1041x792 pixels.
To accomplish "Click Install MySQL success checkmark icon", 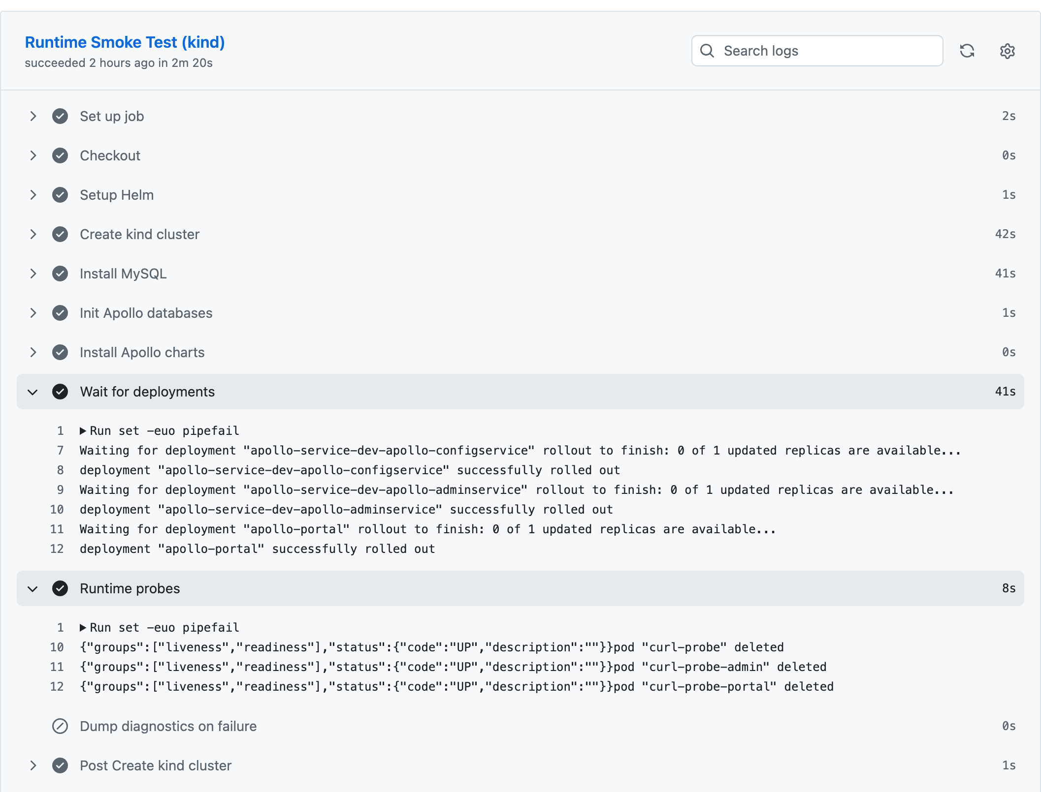I will coord(60,274).
